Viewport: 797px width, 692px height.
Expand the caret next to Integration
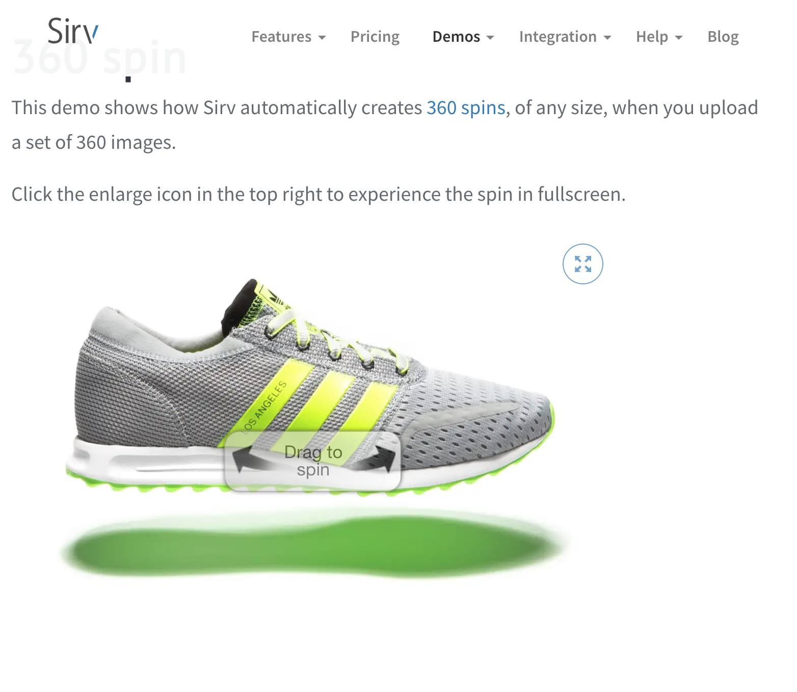pos(607,38)
